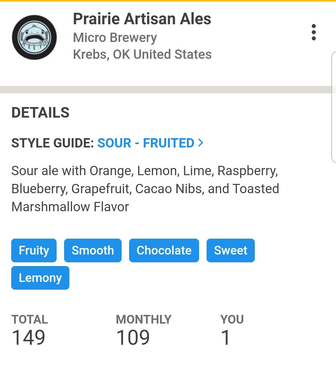Select the Lemony flavor tag
The width and height of the screenshot is (336, 374).
(x=40, y=278)
